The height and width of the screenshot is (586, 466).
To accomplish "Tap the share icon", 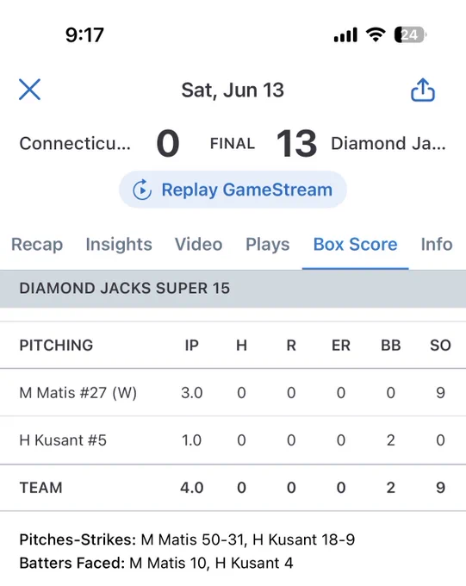I will 423,90.
